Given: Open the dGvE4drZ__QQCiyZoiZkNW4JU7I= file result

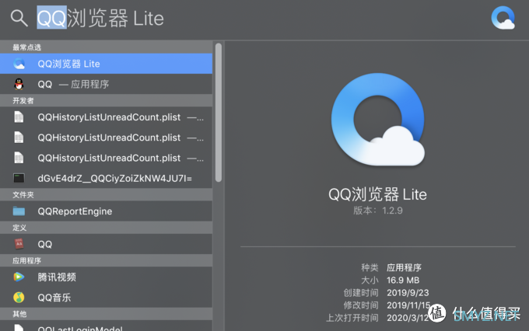Looking at the screenshot, I should tap(106, 178).
